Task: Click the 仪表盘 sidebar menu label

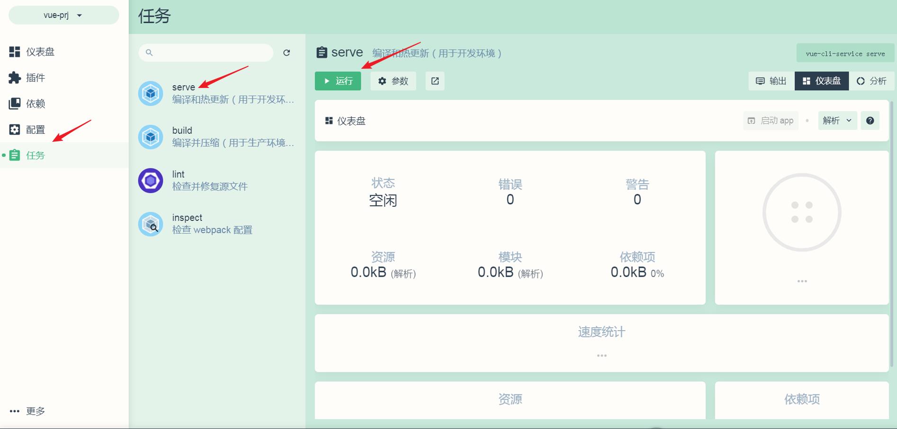Action: pos(40,52)
